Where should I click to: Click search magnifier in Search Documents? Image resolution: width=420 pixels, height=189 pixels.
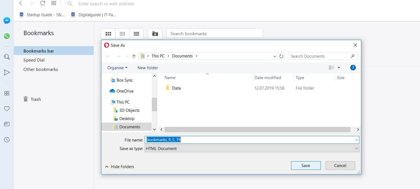click(352, 56)
